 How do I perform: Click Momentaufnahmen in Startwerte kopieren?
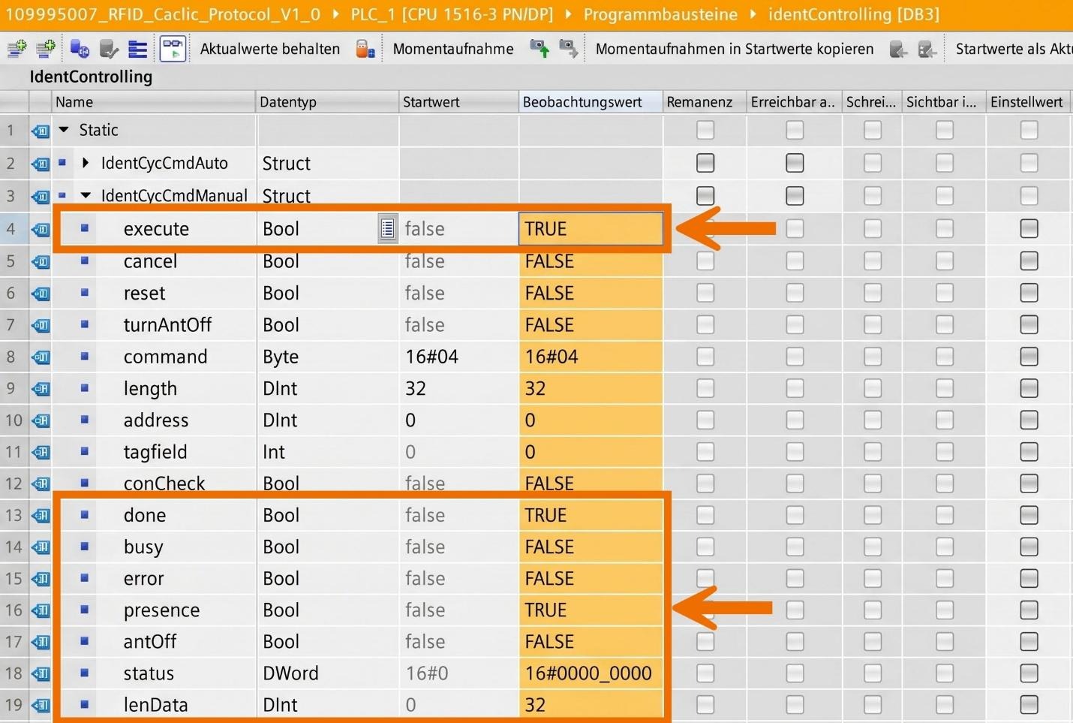click(735, 49)
